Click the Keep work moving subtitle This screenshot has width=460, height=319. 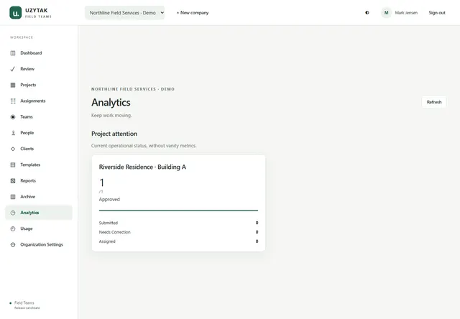coord(111,116)
